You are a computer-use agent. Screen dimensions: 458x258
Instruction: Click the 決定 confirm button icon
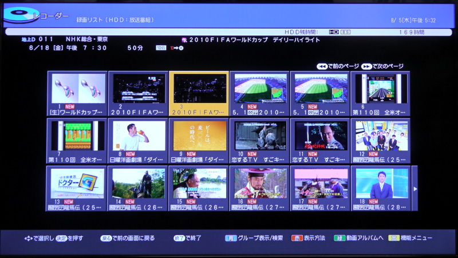pyautogui.click(x=61, y=238)
